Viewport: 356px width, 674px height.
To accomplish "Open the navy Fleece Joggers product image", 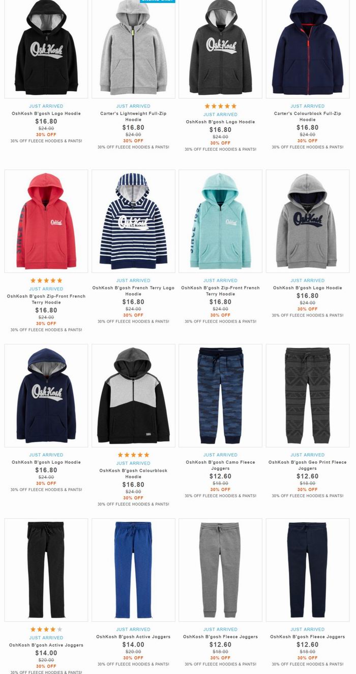I will point(308,570).
